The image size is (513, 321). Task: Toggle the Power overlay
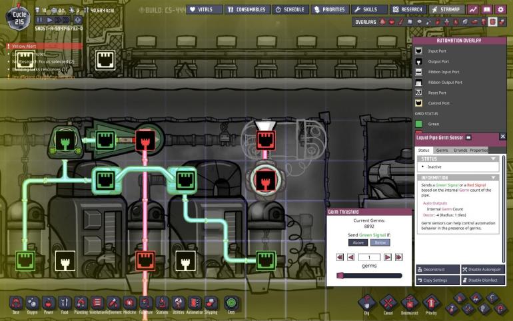point(392,22)
